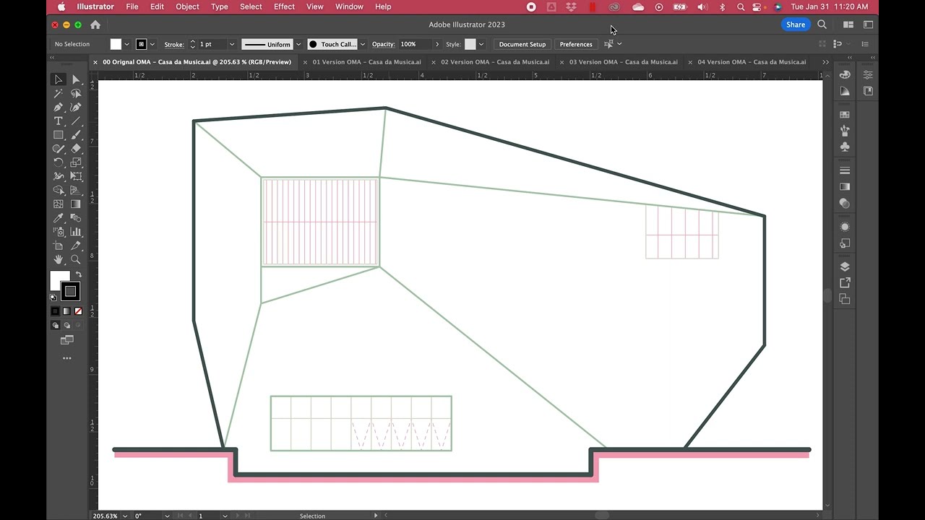Choose the Shape Builder tool
The image size is (925, 520).
pyautogui.click(x=59, y=191)
